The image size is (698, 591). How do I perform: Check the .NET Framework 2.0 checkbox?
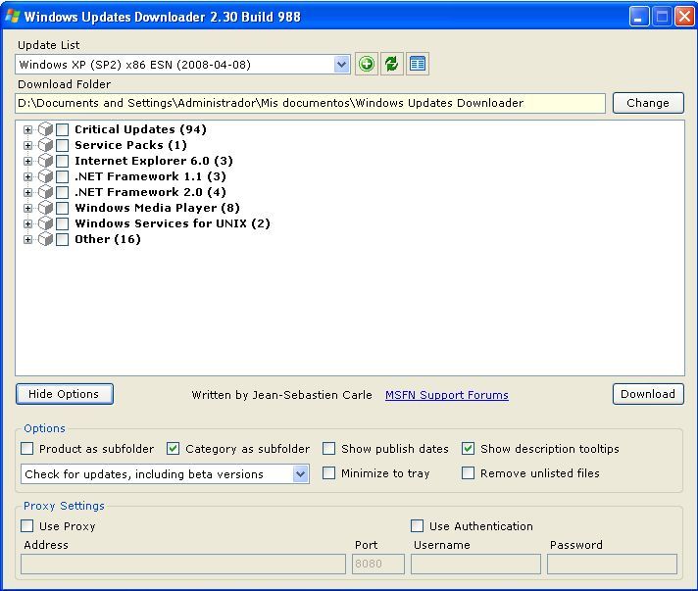[x=63, y=193]
